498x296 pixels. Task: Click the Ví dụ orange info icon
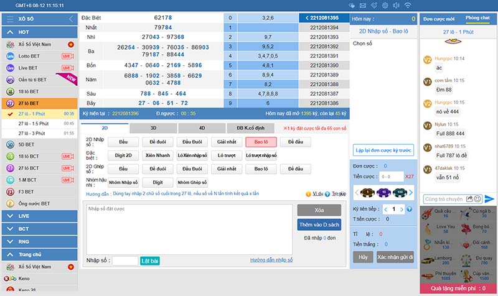click(x=308, y=194)
